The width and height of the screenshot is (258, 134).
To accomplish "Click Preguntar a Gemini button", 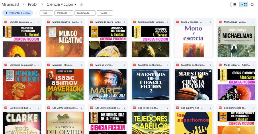I will pos(17,13).
